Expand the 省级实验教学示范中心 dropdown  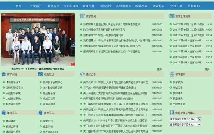coord(199,124)
